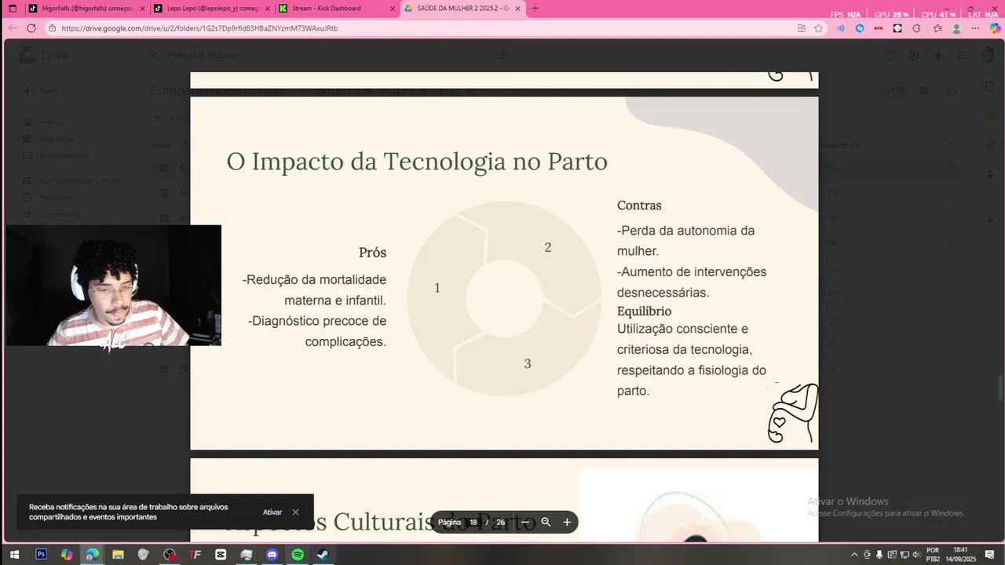This screenshot has width=1005, height=565.
Task: Click the vertical scrollbar thumb at right edge
Action: click(x=1000, y=388)
